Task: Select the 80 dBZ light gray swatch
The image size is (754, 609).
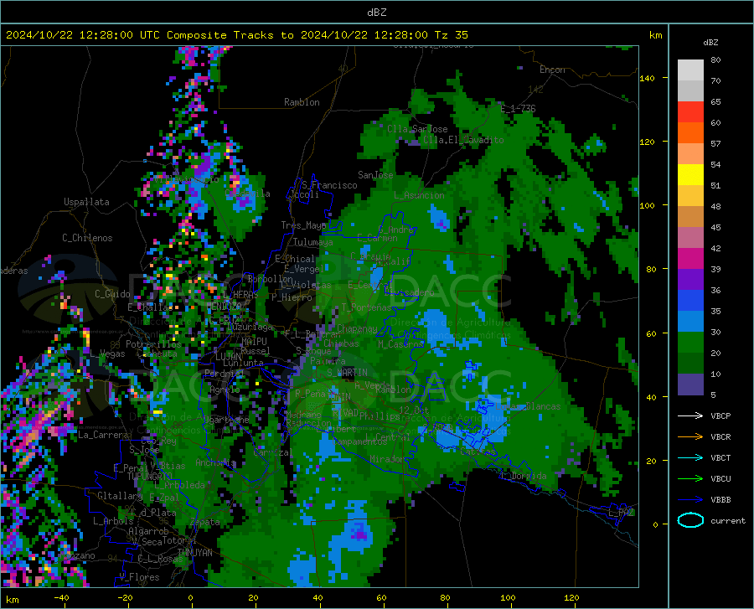Action: [690, 70]
